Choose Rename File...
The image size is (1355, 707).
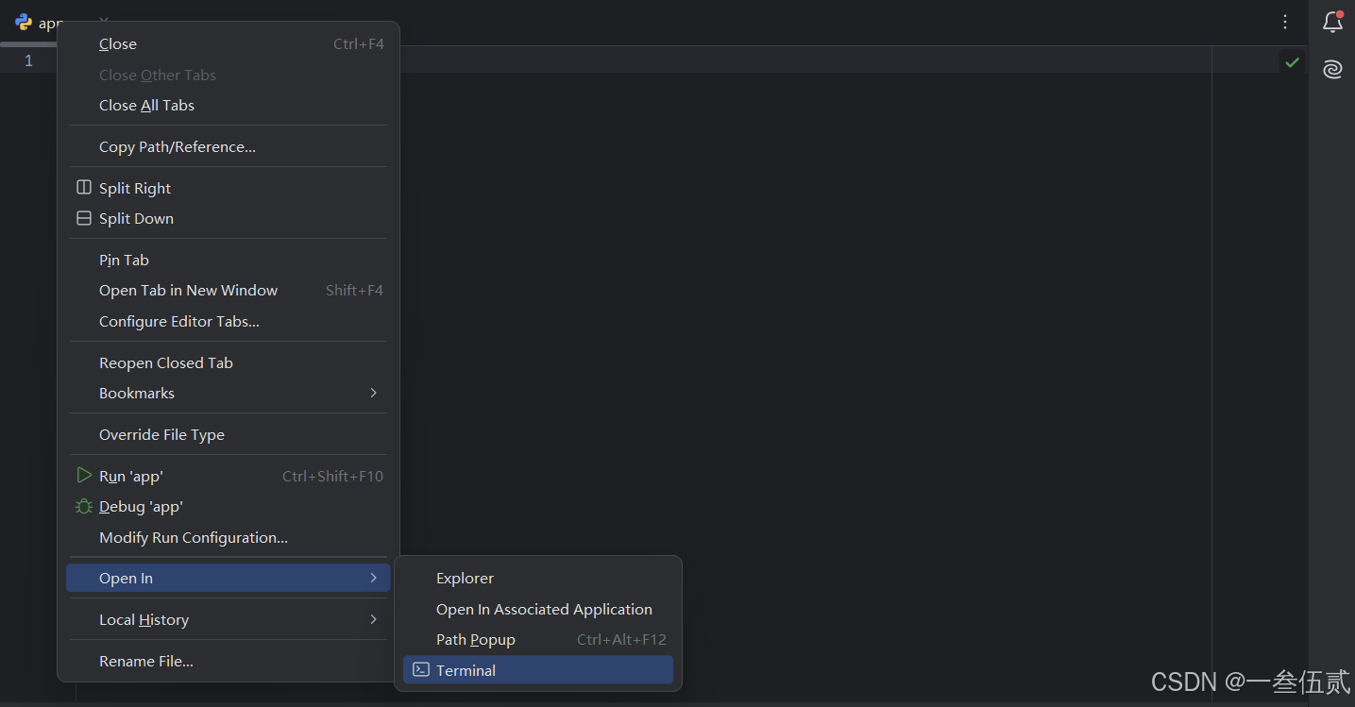[x=229, y=661]
